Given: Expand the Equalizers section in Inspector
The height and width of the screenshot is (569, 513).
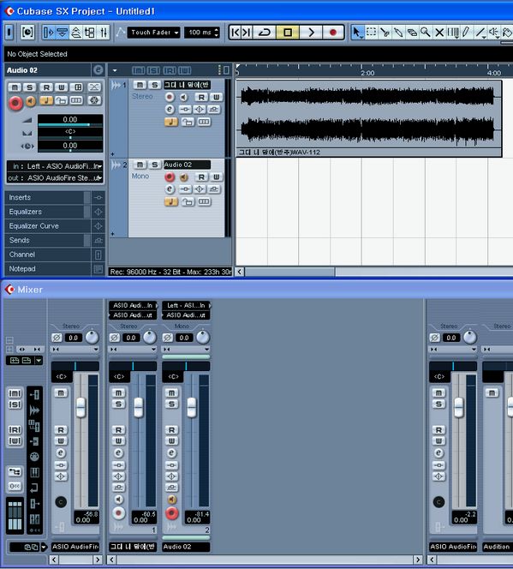Looking at the screenshot, I should 47,212.
